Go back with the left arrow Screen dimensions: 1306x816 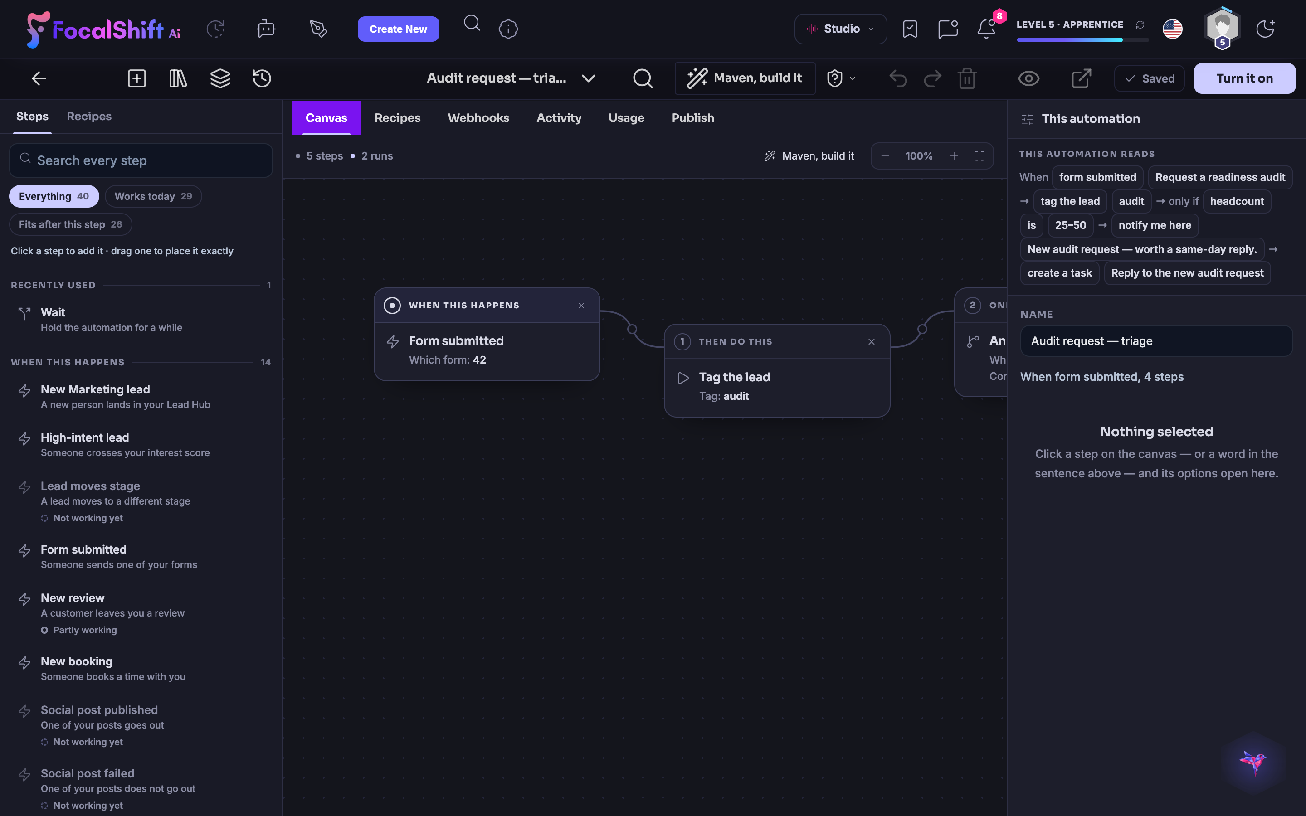[39, 78]
